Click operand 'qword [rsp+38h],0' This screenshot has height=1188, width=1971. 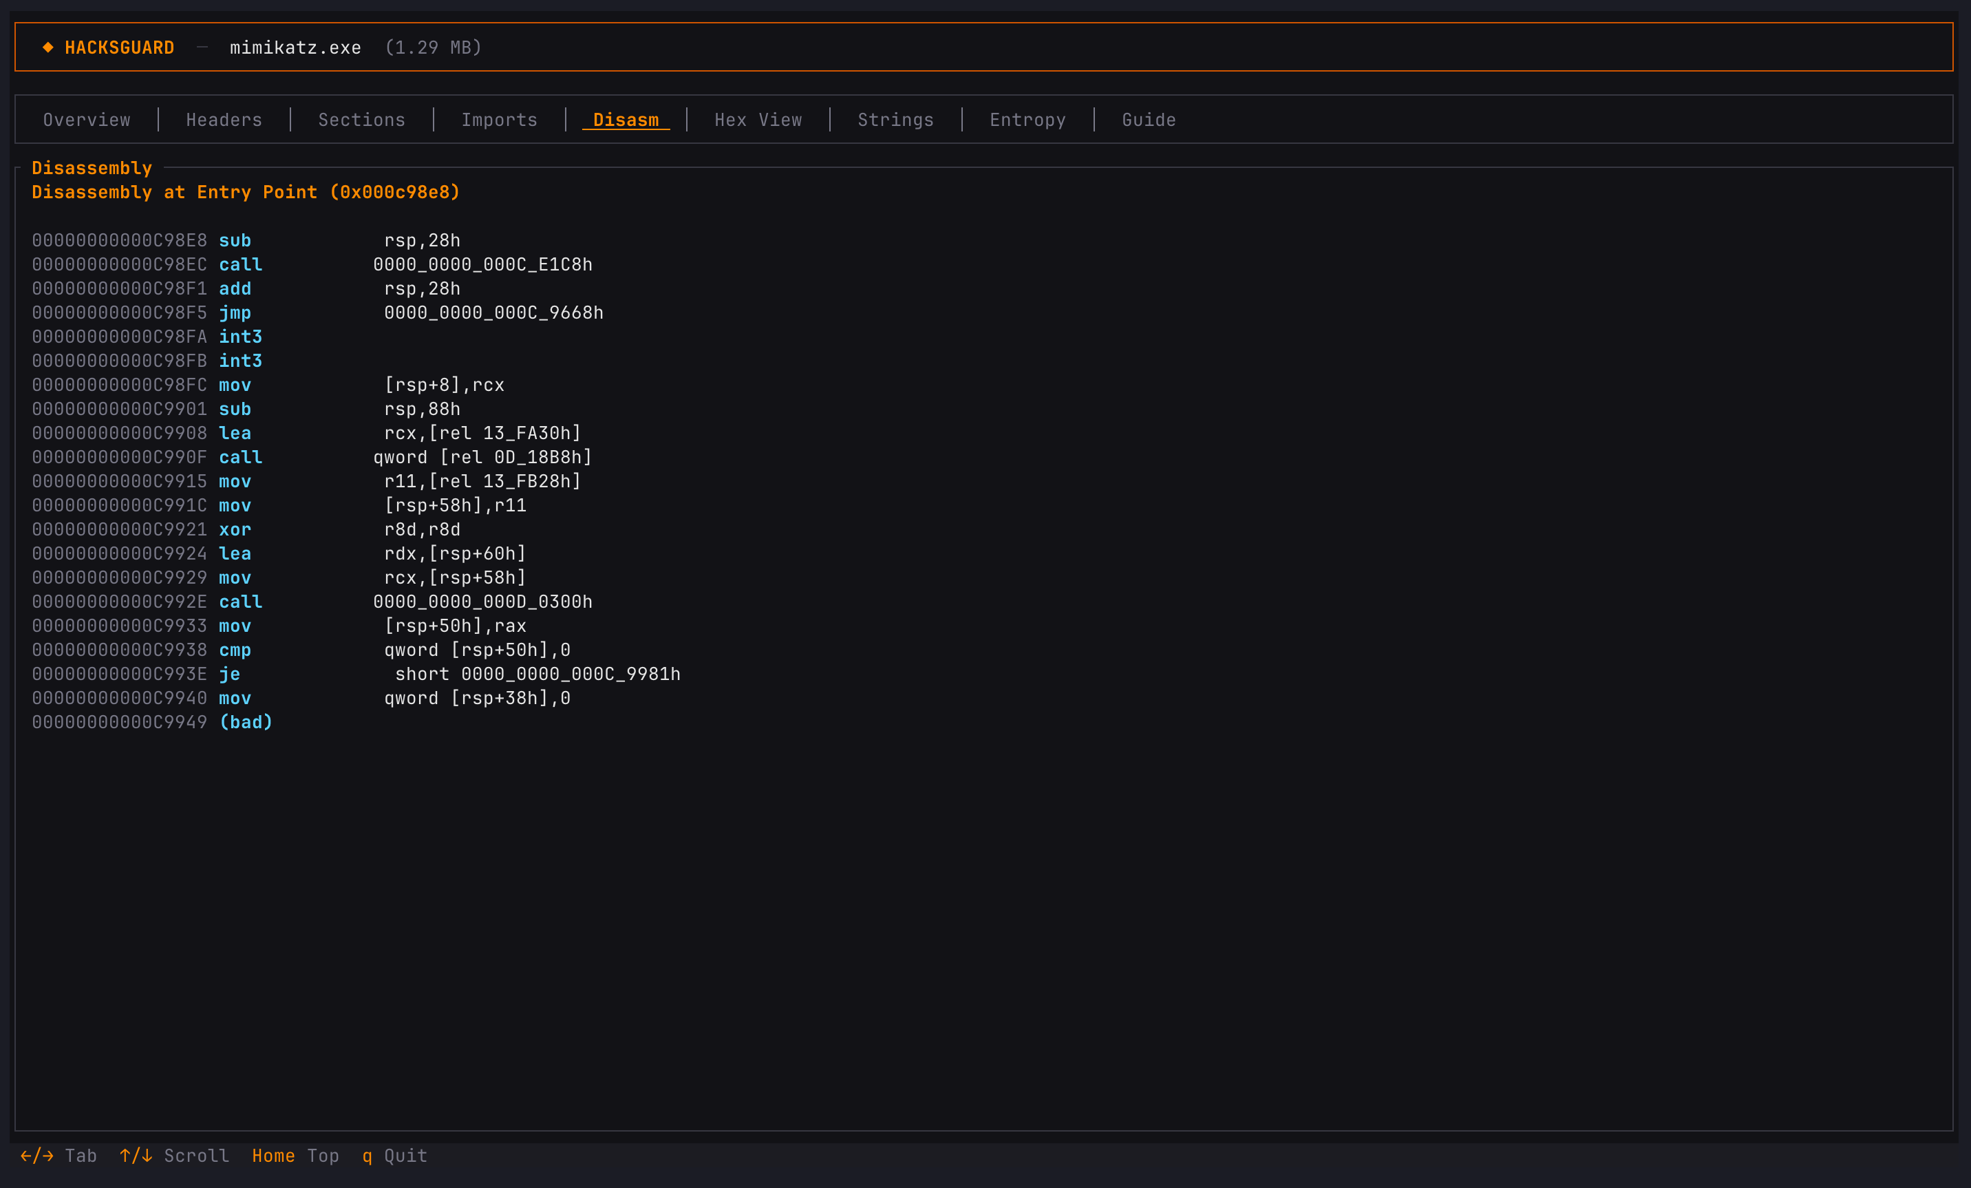click(x=477, y=699)
